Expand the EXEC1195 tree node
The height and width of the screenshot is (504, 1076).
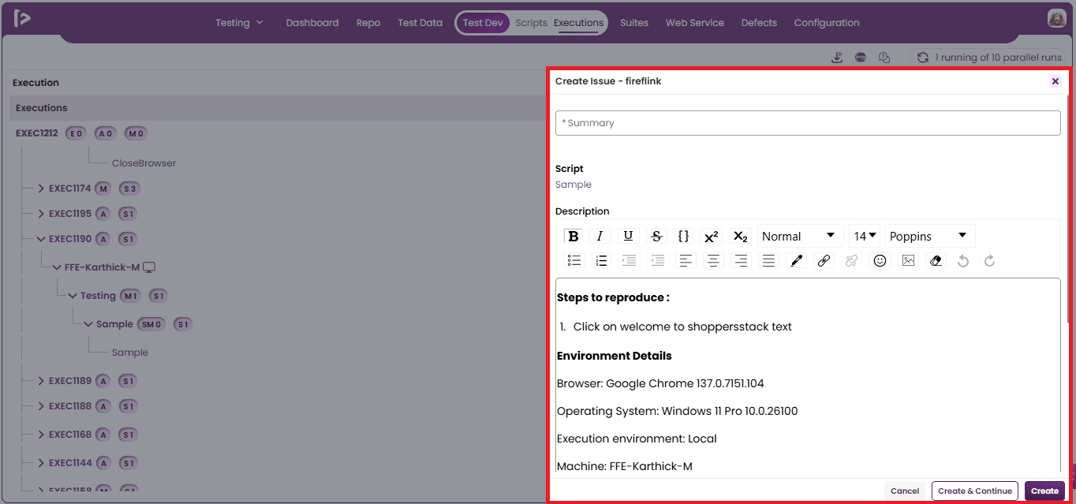pos(41,214)
